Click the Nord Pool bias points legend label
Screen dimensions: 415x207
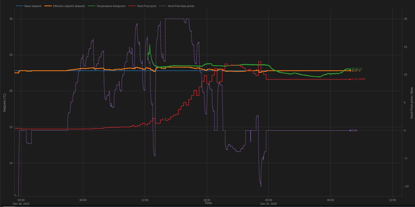pyautogui.click(x=181, y=6)
